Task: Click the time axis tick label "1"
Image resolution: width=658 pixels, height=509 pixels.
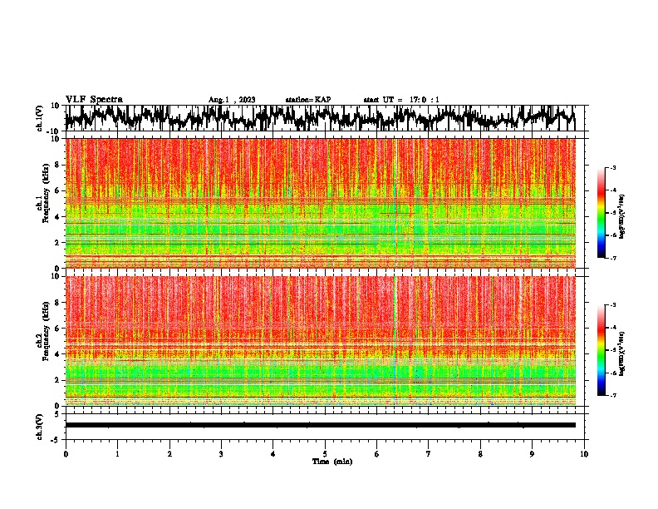Action: click(117, 454)
